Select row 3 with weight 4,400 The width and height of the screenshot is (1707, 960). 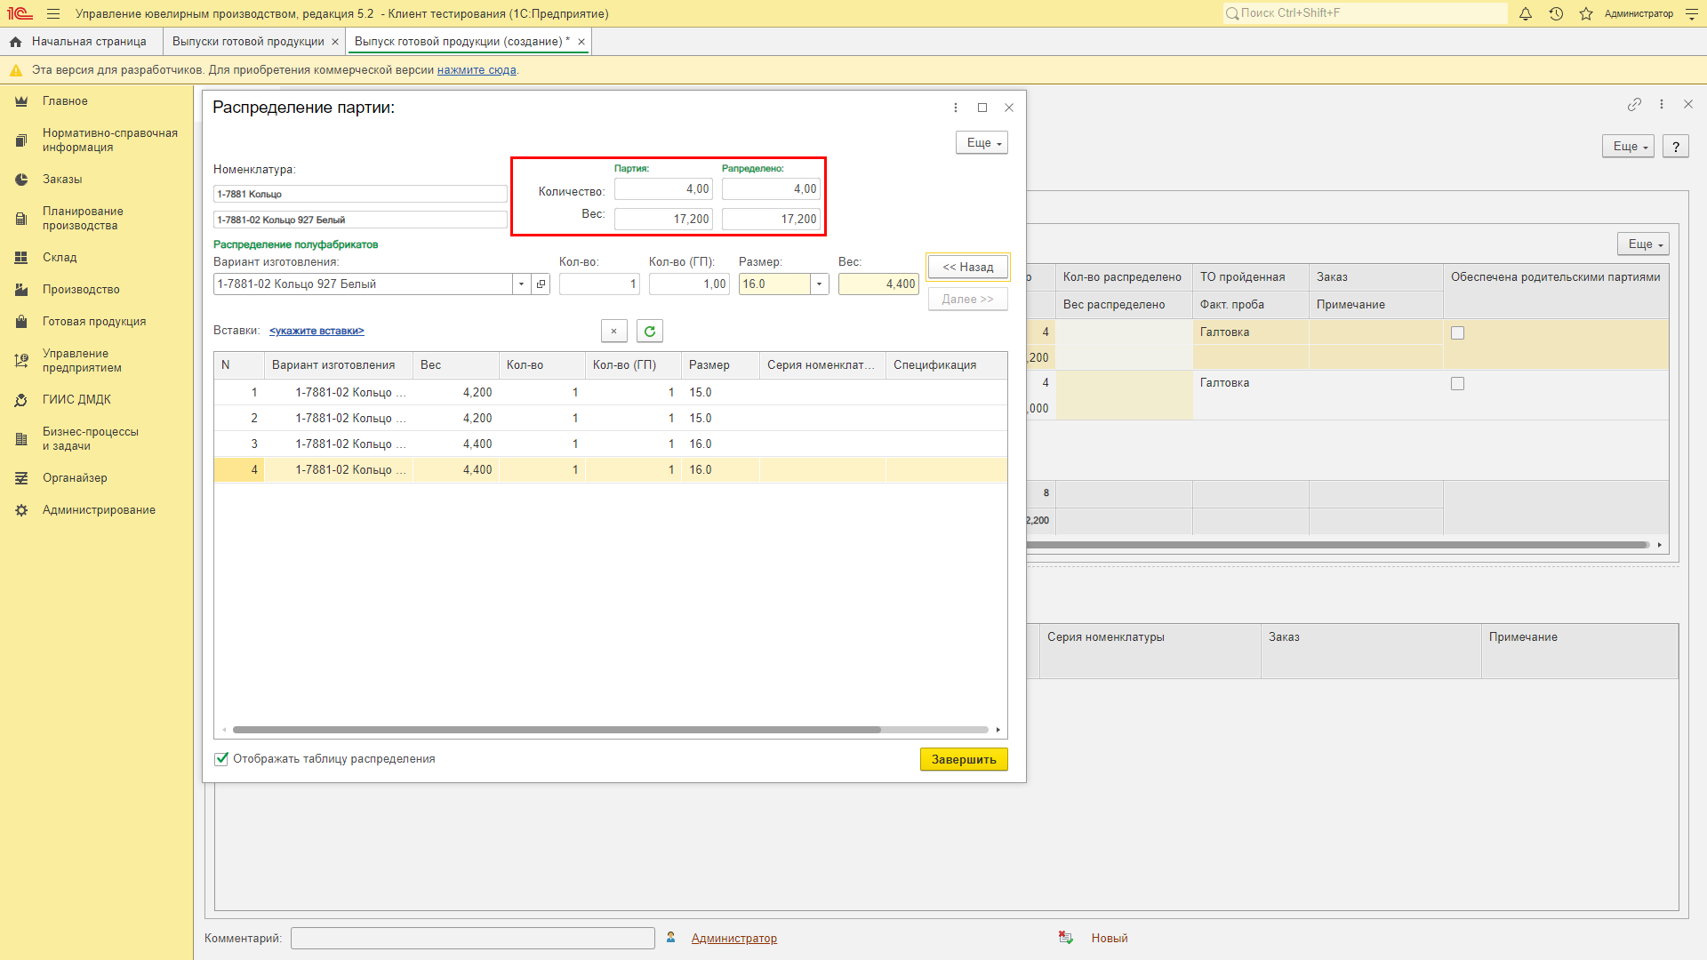point(610,444)
